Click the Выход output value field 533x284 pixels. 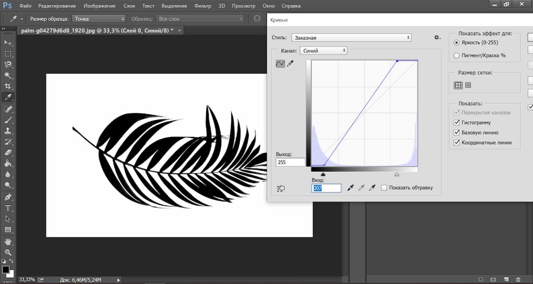tap(290, 162)
